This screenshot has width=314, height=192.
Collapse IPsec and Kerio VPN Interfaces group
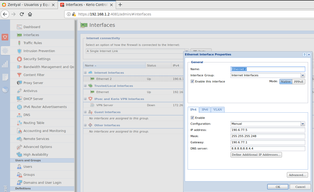pos(85,99)
